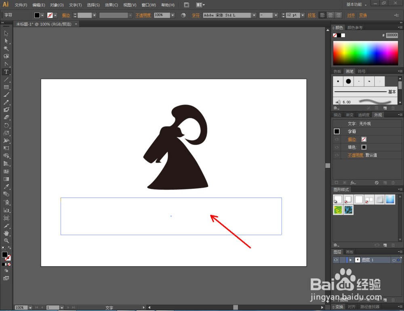Open the stroke weight dropdown
Screen dimensions: 404x311
pos(94,15)
